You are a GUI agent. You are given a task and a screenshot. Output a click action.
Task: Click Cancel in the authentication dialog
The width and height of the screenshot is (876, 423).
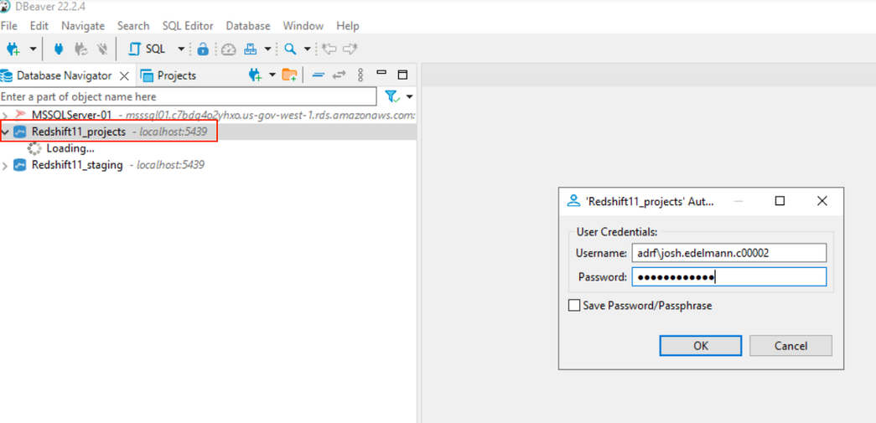[790, 345]
